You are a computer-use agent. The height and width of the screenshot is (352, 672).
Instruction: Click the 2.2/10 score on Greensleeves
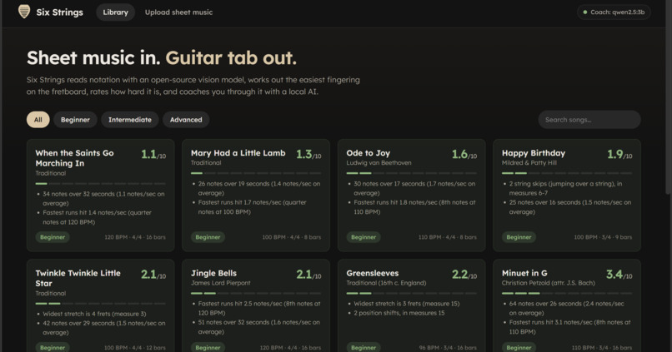click(464, 275)
